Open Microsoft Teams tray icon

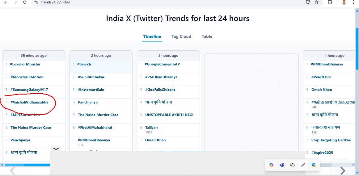(x=282, y=165)
